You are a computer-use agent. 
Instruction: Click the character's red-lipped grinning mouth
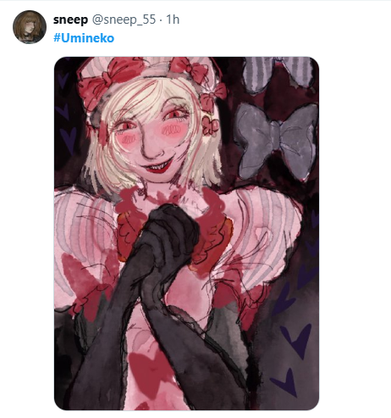[x=157, y=167]
